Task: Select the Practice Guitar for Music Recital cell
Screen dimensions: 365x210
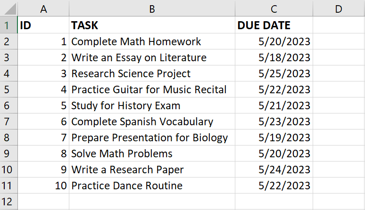Action: click(x=152, y=89)
